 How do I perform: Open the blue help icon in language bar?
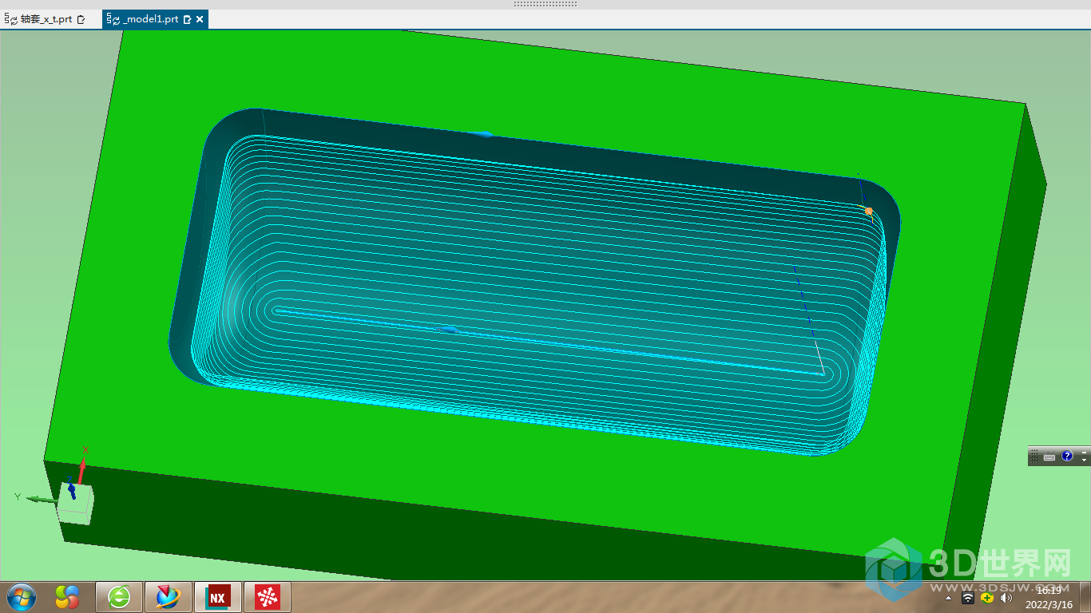[1067, 457]
